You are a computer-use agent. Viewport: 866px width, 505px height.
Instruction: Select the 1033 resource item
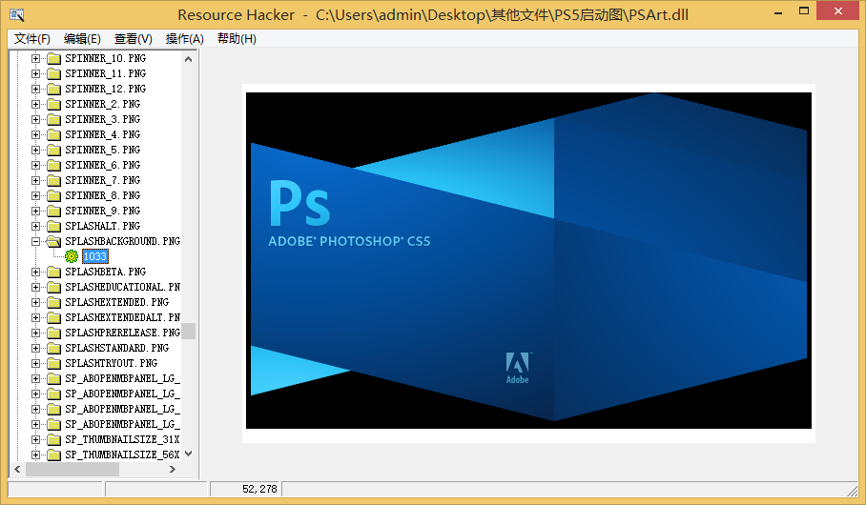tap(95, 256)
